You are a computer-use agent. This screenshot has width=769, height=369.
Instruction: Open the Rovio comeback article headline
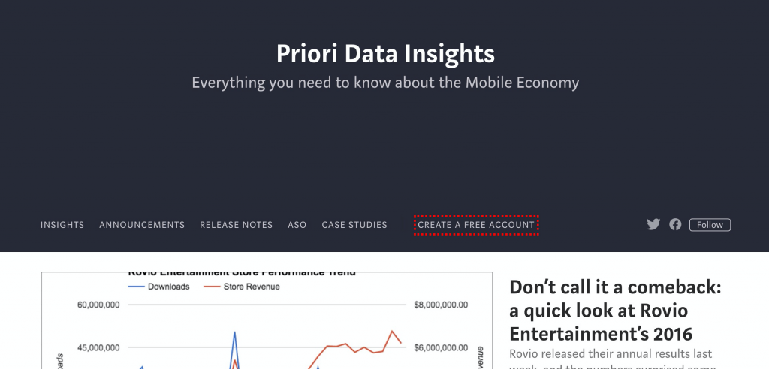click(x=614, y=310)
